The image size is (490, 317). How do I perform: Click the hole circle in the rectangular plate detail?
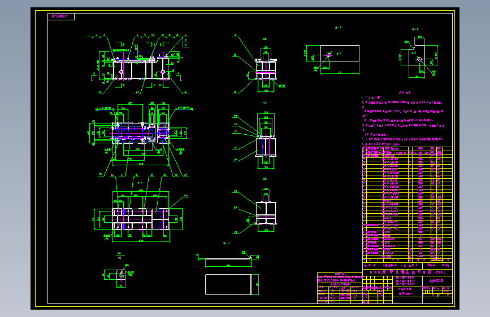click(329, 55)
